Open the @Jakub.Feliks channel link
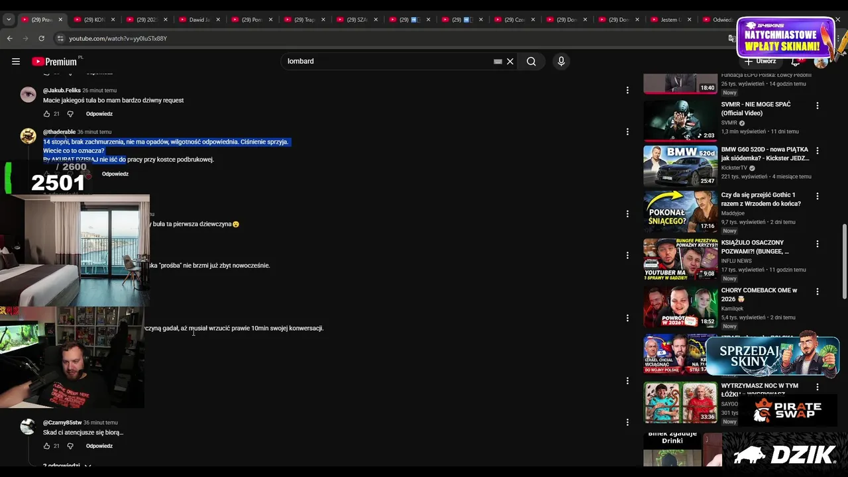Image resolution: width=848 pixels, height=477 pixels. point(62,90)
